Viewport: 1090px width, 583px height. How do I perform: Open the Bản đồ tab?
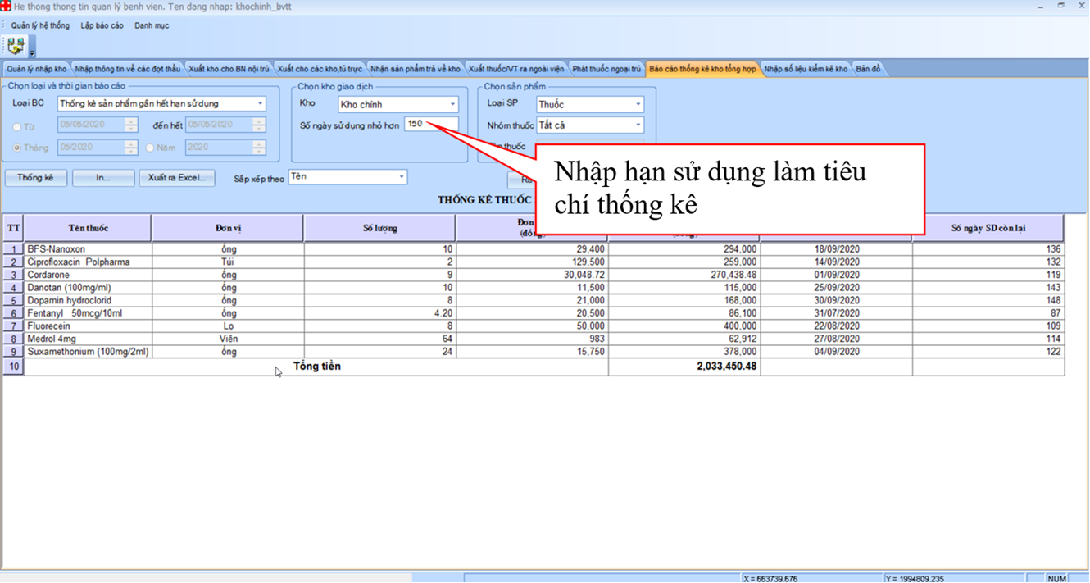tap(869, 69)
